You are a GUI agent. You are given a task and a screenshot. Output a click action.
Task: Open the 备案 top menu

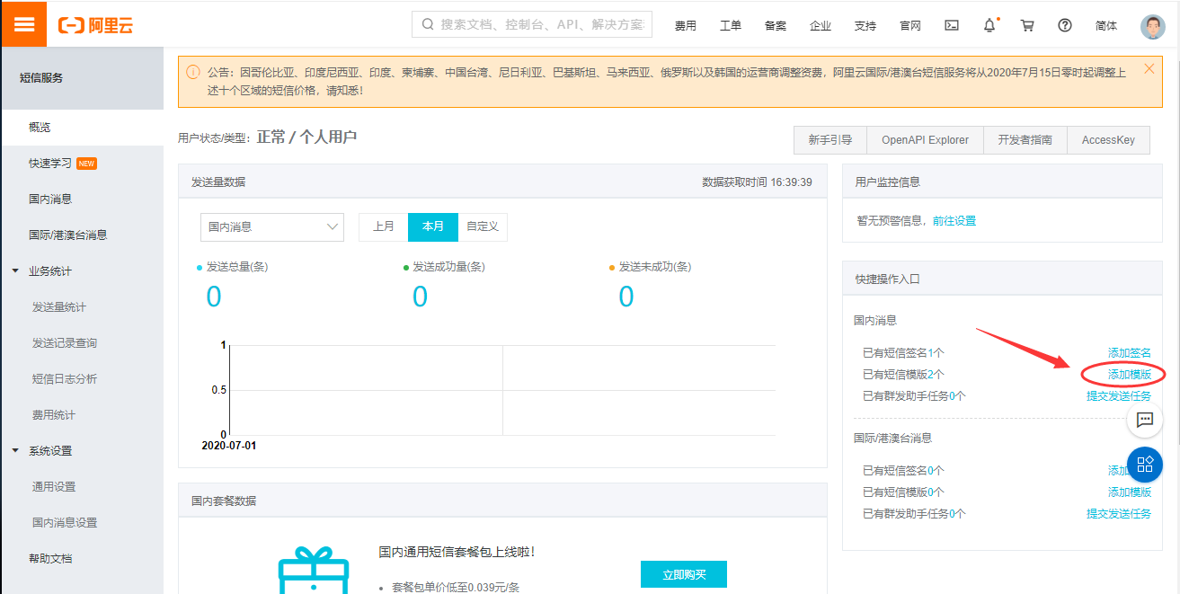tap(776, 25)
